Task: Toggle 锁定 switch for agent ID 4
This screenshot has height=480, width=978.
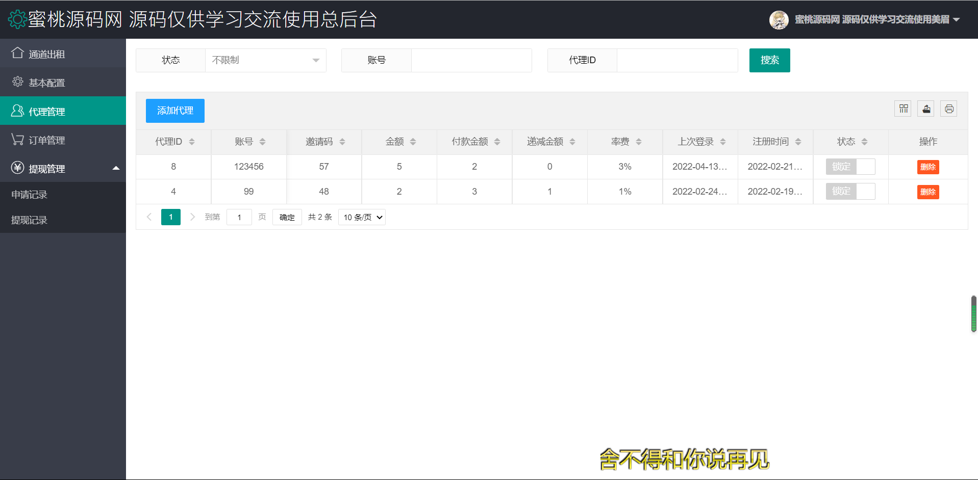Action: (850, 192)
